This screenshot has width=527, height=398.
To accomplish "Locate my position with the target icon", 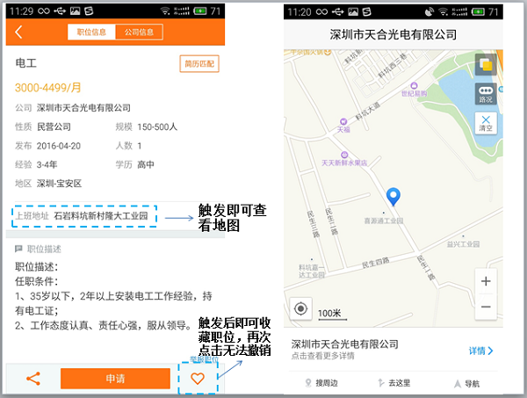I will [x=300, y=308].
